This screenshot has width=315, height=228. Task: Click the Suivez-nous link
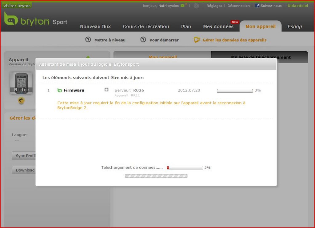pos(271,6)
